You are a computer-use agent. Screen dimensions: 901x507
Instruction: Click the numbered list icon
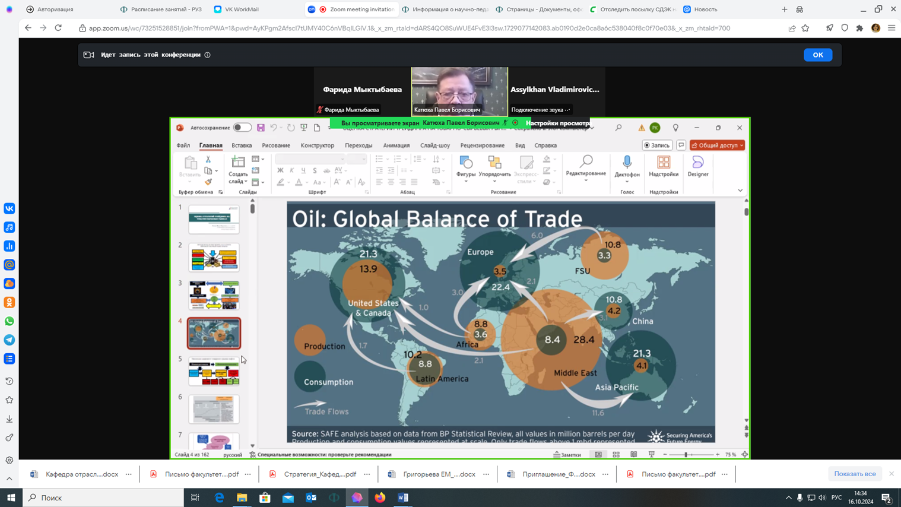398,159
